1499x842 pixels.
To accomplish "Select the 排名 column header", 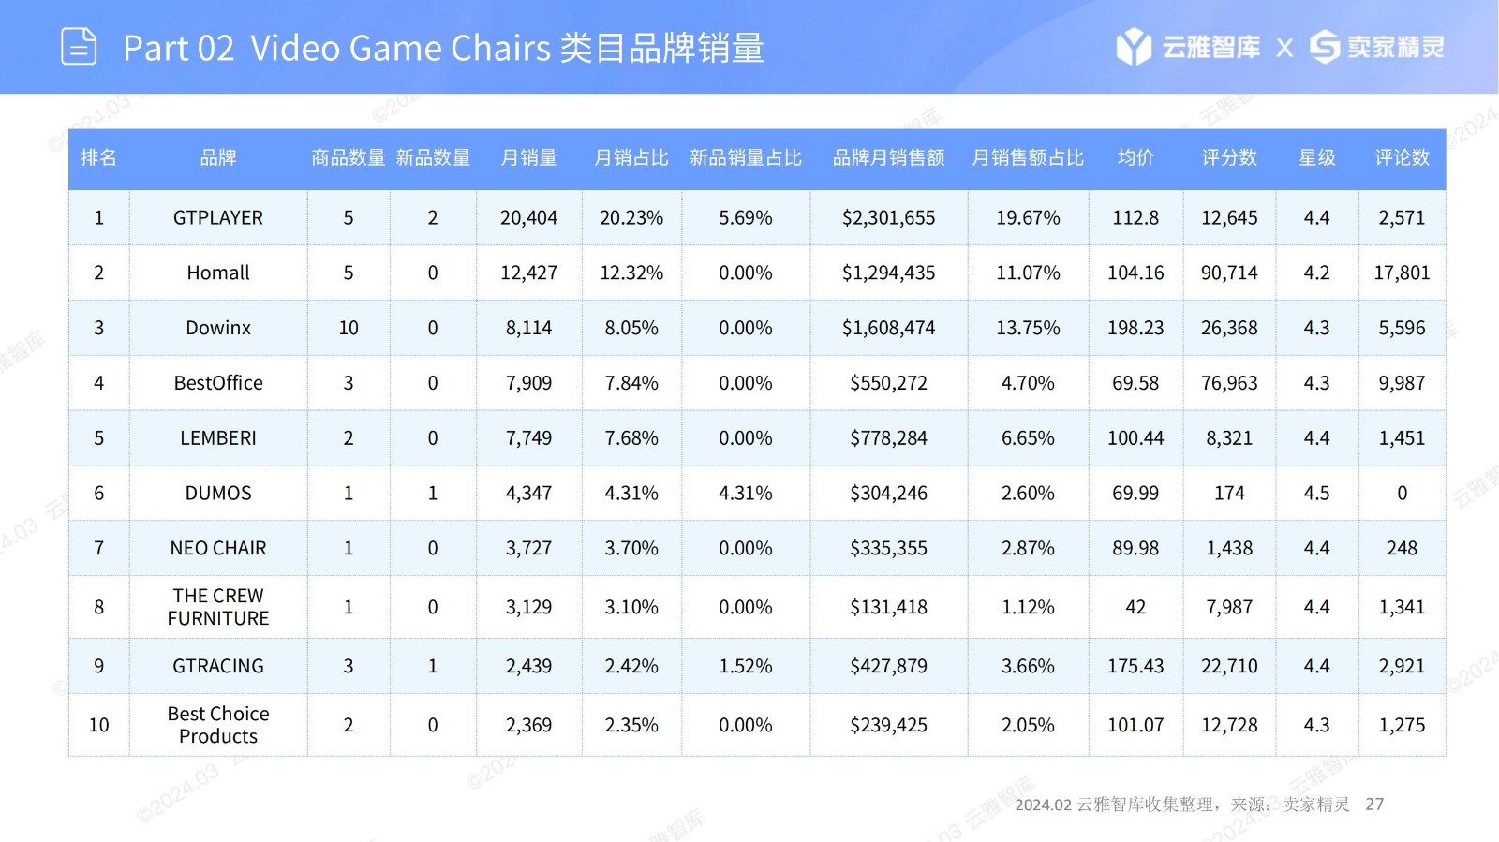I will 98,158.
